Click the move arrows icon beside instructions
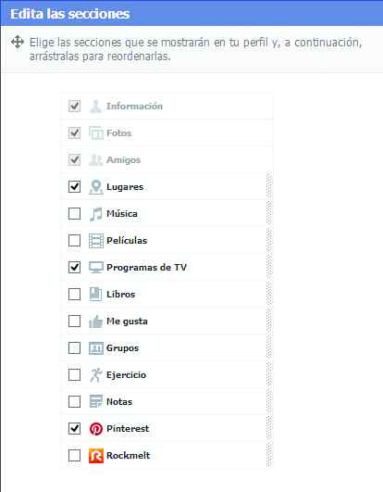Viewport: 383px width, 492px height. coord(18,42)
